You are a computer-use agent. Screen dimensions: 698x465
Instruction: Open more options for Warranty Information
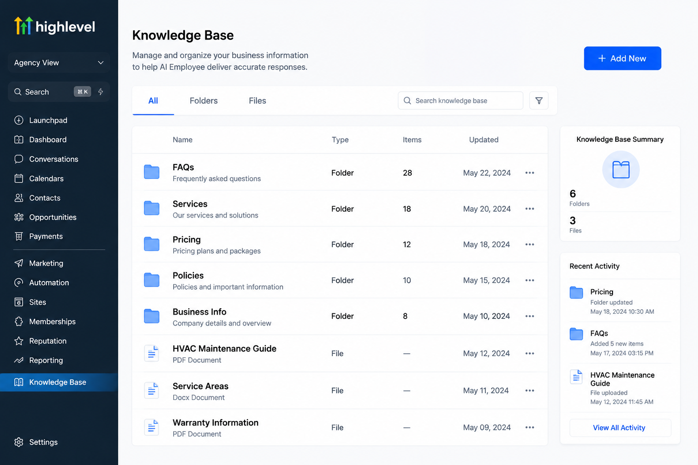pos(530,427)
